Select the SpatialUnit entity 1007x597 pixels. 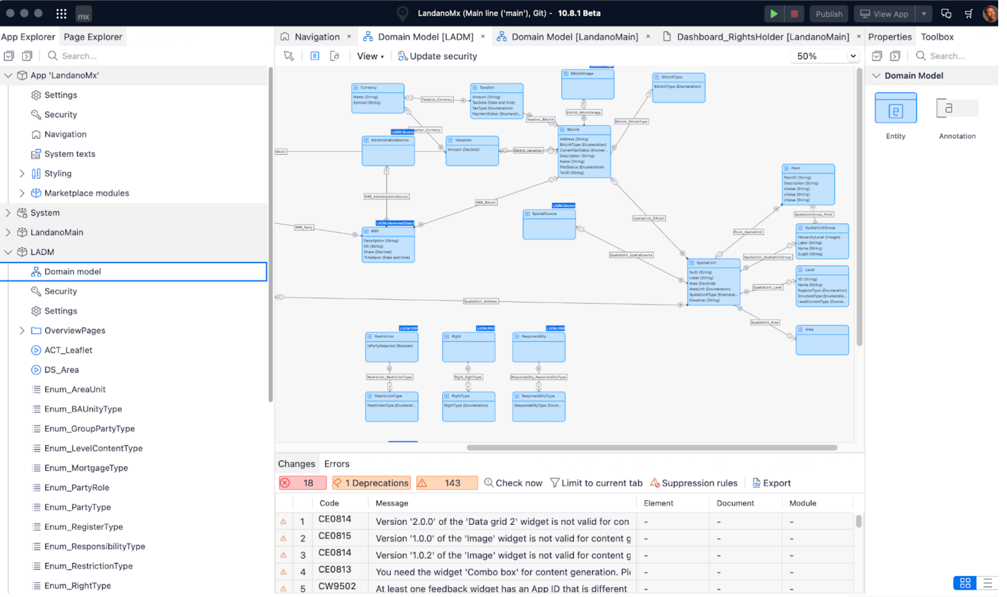pos(714,282)
